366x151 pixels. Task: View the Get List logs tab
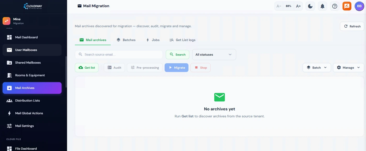click(x=182, y=40)
